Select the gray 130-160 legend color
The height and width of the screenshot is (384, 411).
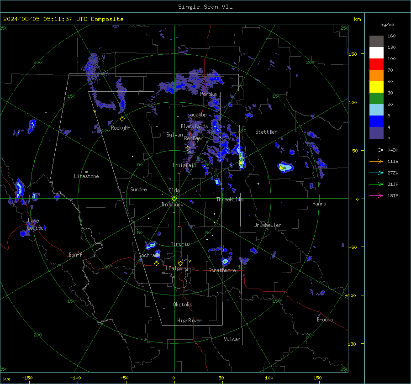[x=376, y=41]
